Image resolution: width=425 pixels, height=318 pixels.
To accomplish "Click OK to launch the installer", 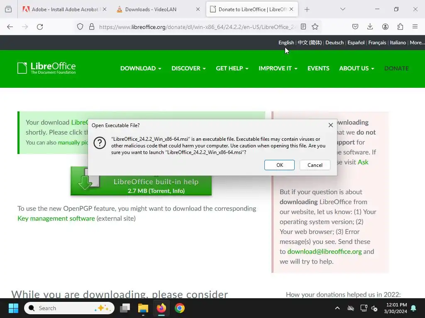I will pos(279,165).
